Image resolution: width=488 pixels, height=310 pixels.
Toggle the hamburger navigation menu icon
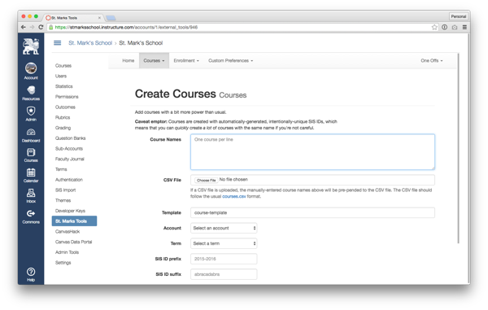pyautogui.click(x=57, y=42)
